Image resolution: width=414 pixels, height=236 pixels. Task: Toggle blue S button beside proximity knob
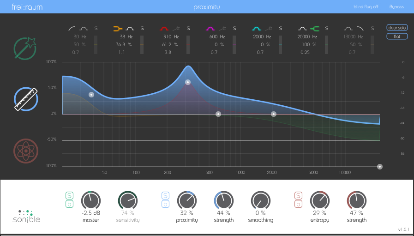click(x=165, y=195)
